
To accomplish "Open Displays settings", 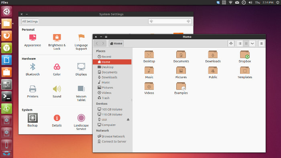I will tap(81, 69).
